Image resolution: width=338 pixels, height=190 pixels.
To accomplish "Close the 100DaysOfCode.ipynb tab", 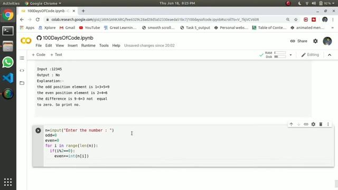I will (x=74, y=11).
